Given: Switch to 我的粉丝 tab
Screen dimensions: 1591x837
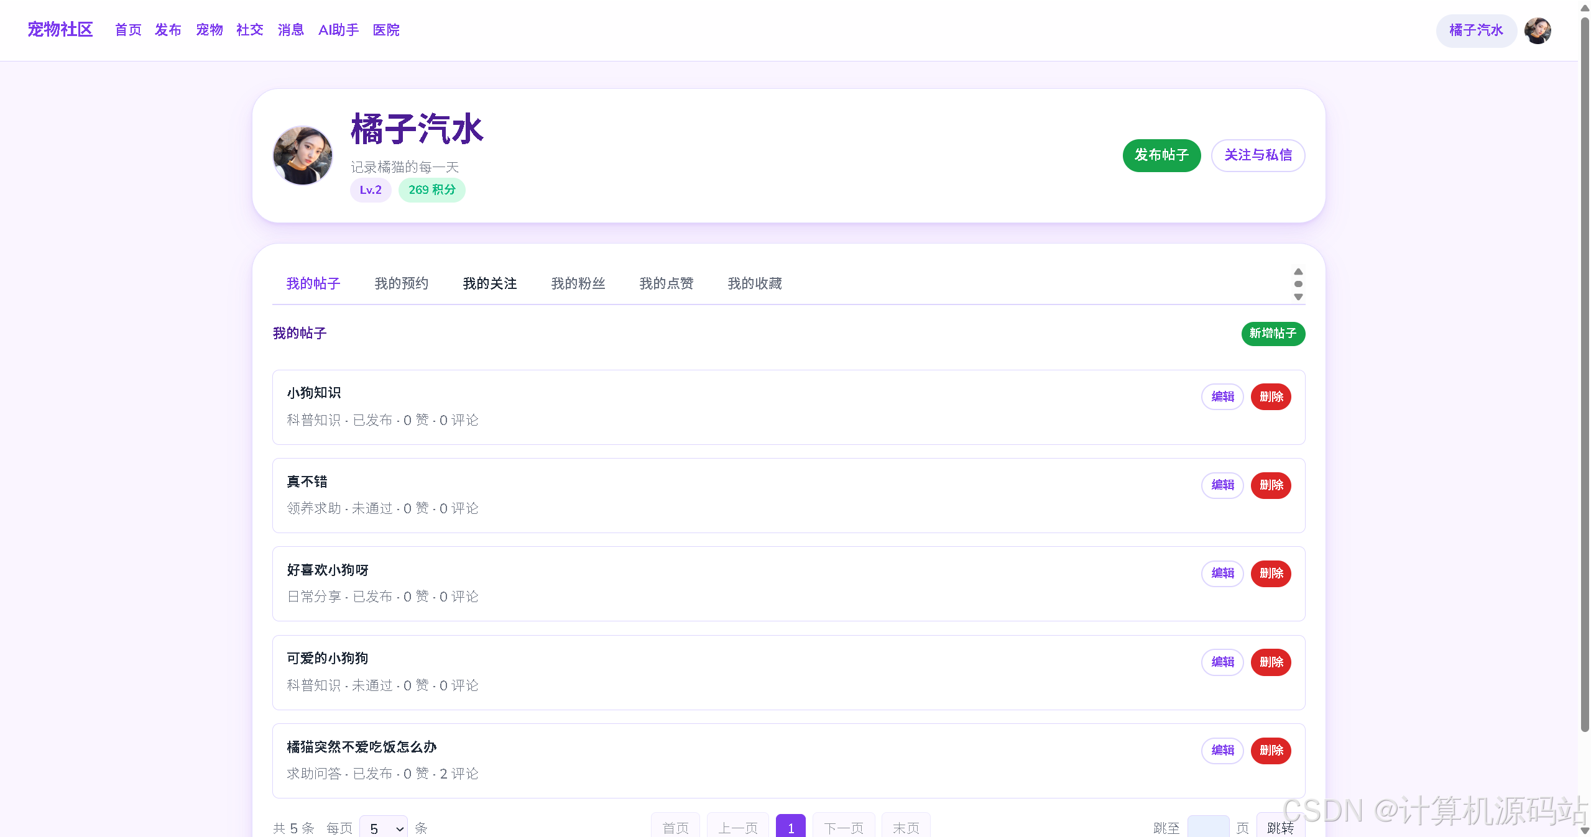Looking at the screenshot, I should [578, 283].
